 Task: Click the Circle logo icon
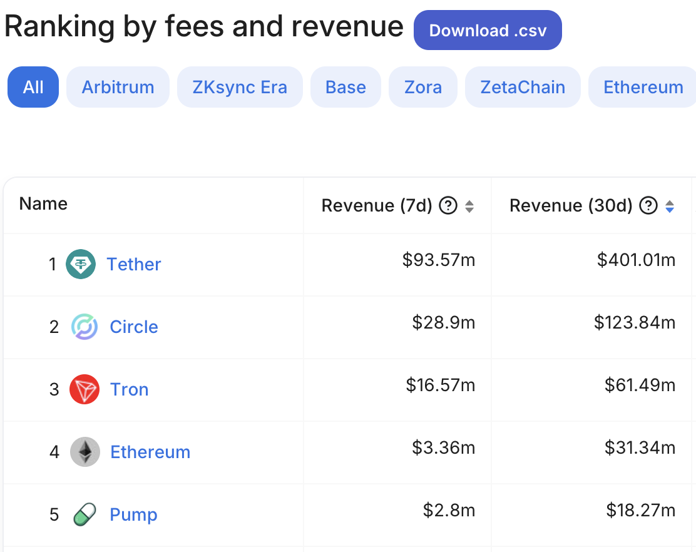pyautogui.click(x=84, y=327)
